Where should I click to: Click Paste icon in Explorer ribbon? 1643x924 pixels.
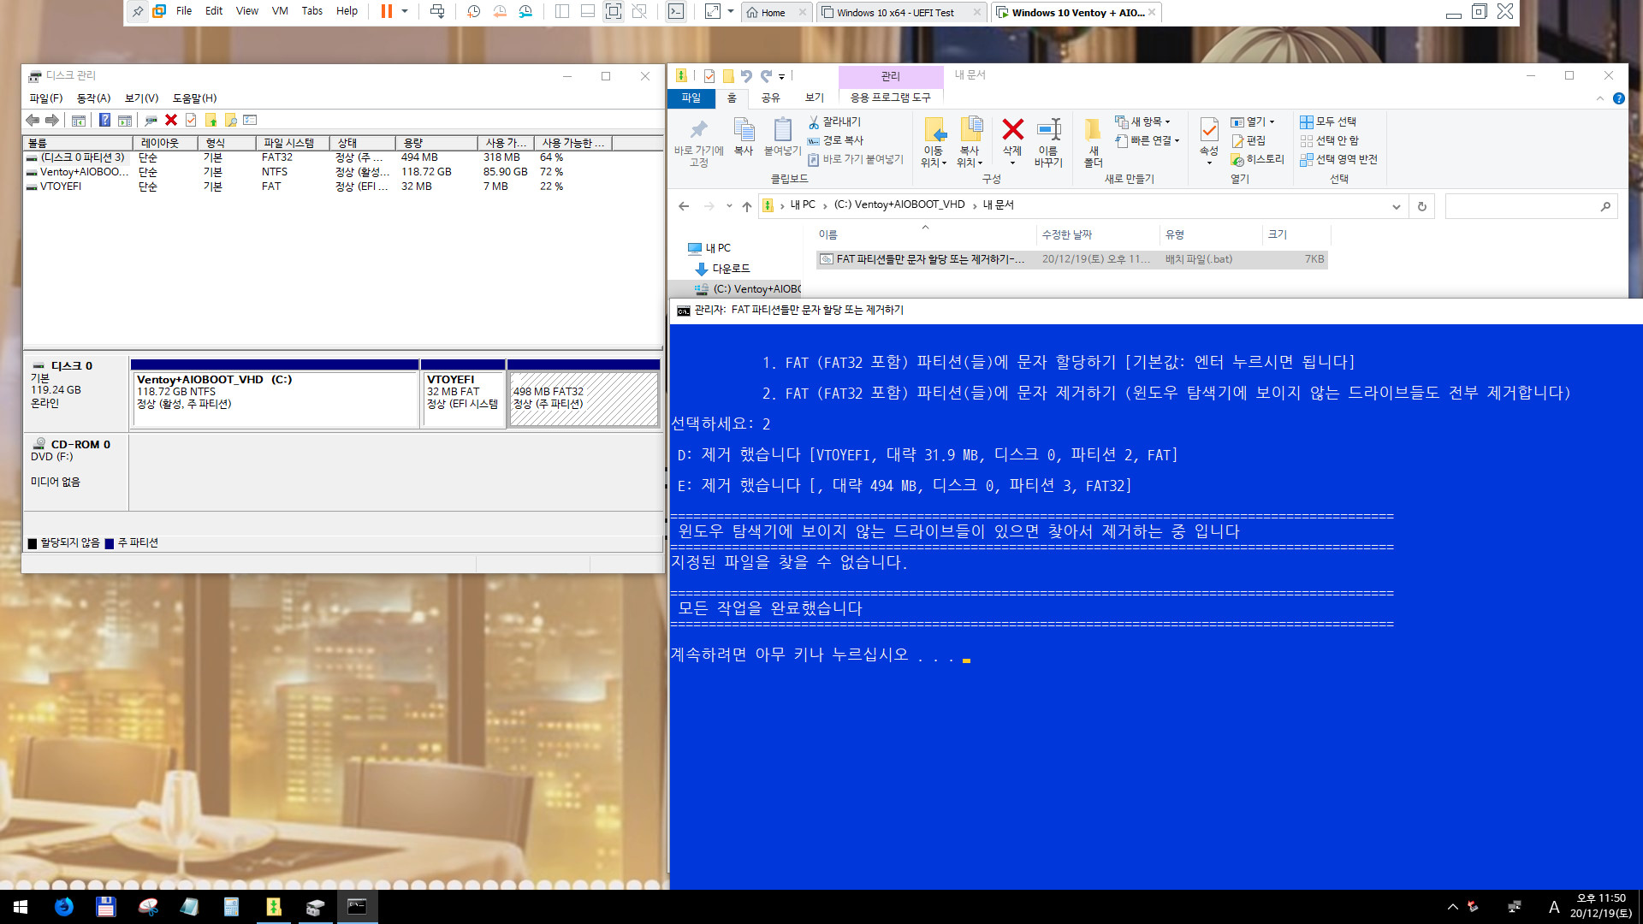click(782, 137)
